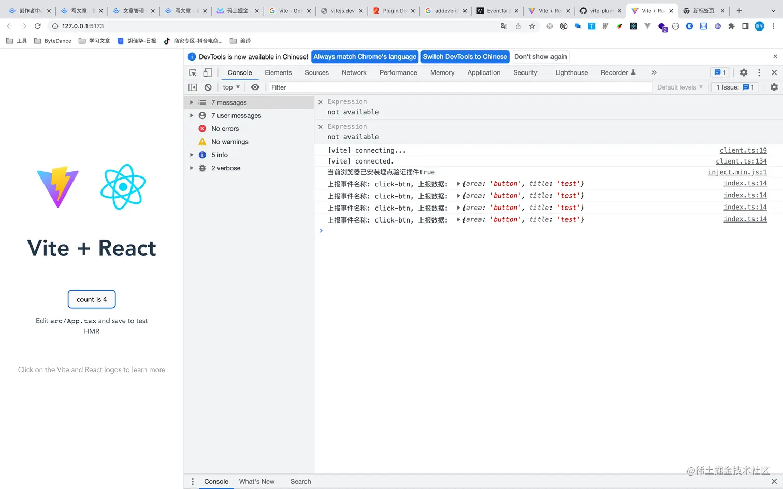Toggle the device toolbar icon

[x=207, y=73]
